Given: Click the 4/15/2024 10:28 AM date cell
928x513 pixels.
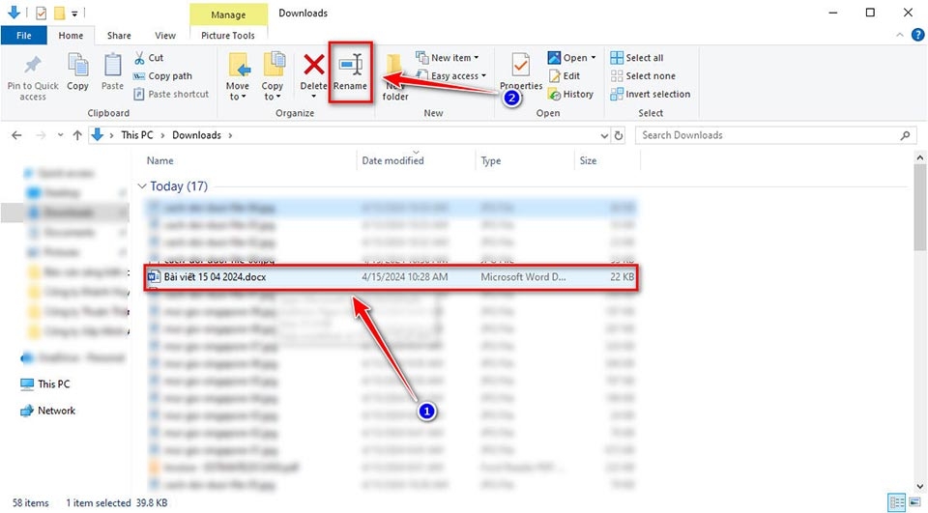Looking at the screenshot, I should (x=405, y=277).
